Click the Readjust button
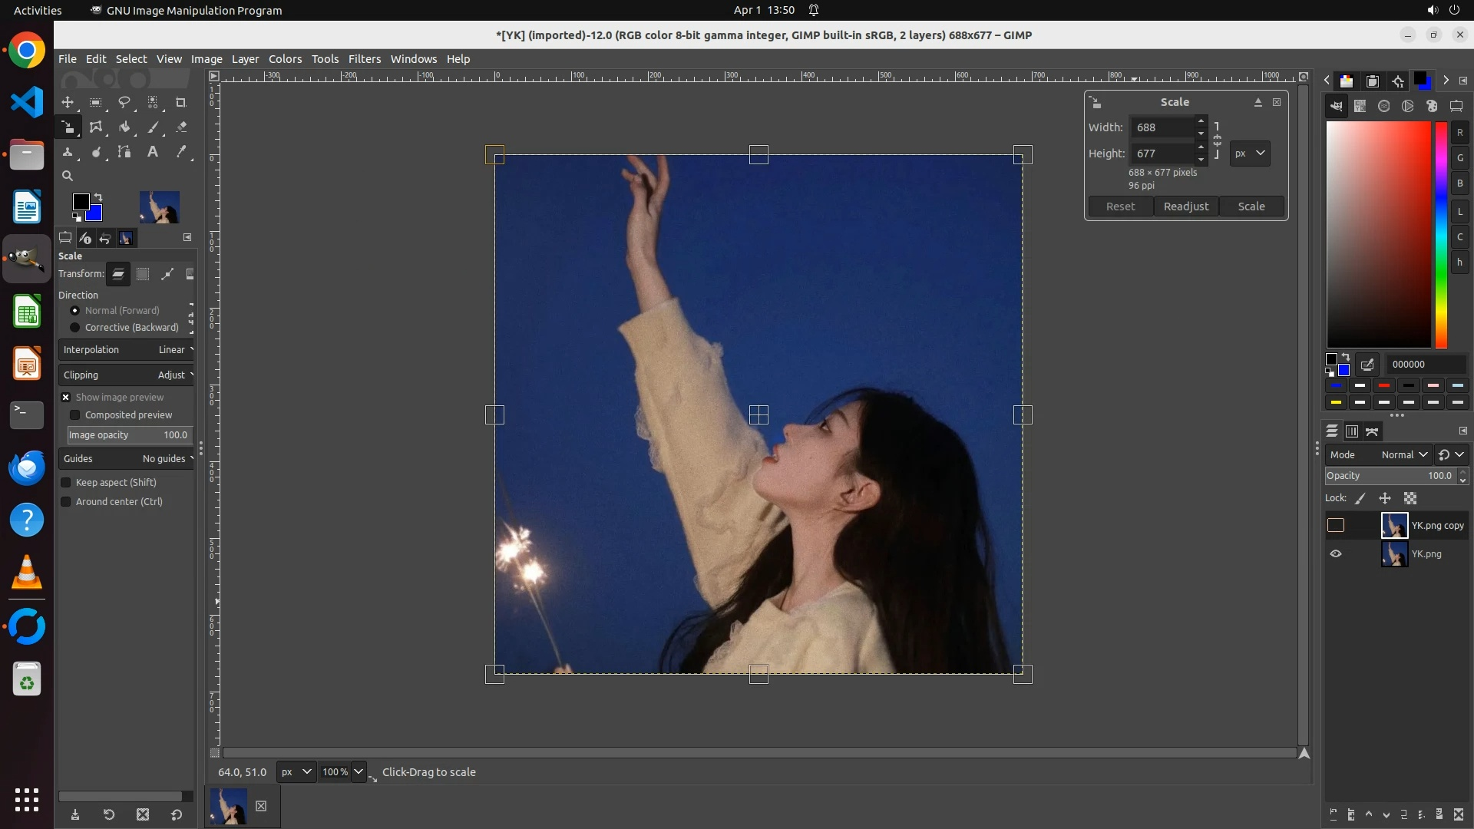This screenshot has width=1474, height=829. tap(1185, 206)
